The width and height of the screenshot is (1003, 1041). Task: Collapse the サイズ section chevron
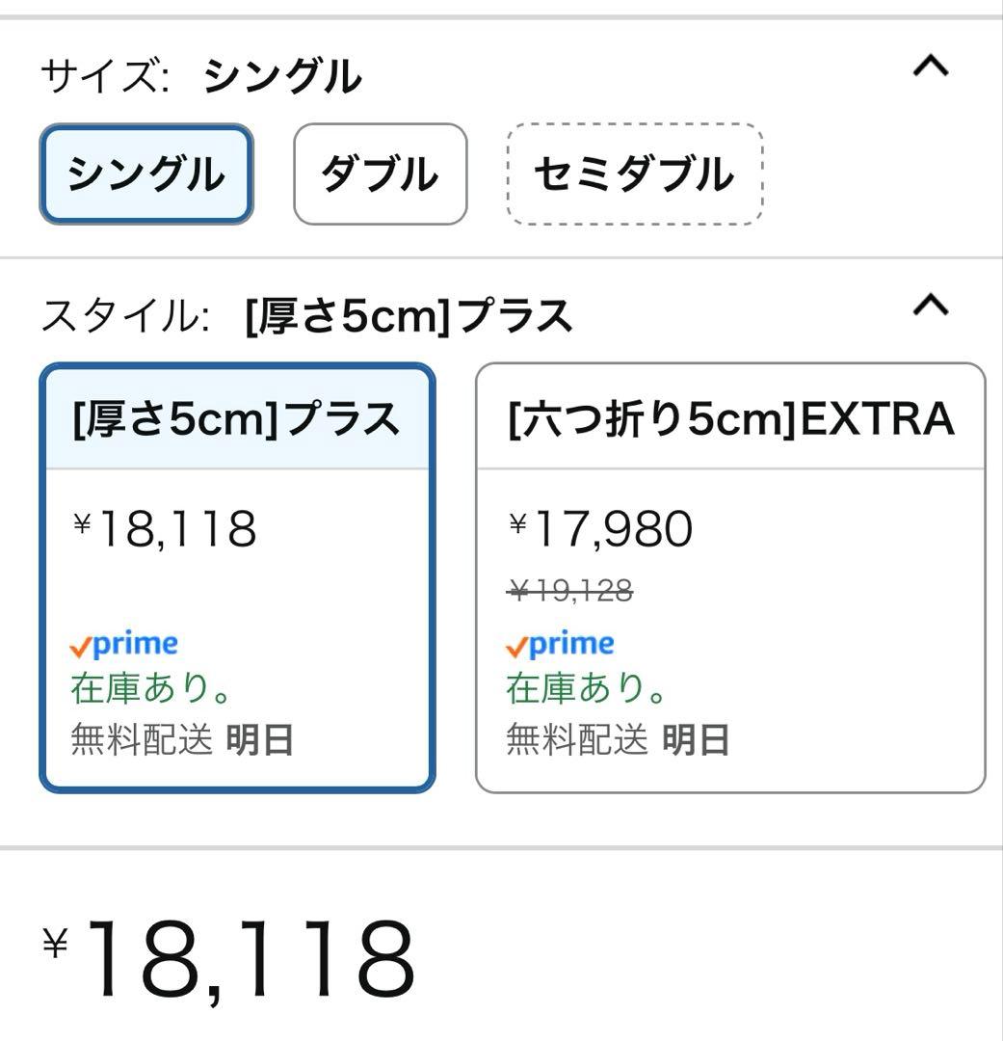click(x=930, y=67)
